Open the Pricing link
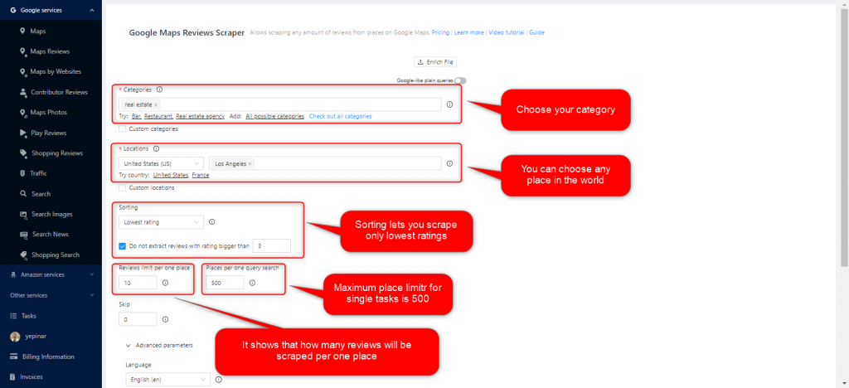The height and width of the screenshot is (388, 849). click(440, 32)
